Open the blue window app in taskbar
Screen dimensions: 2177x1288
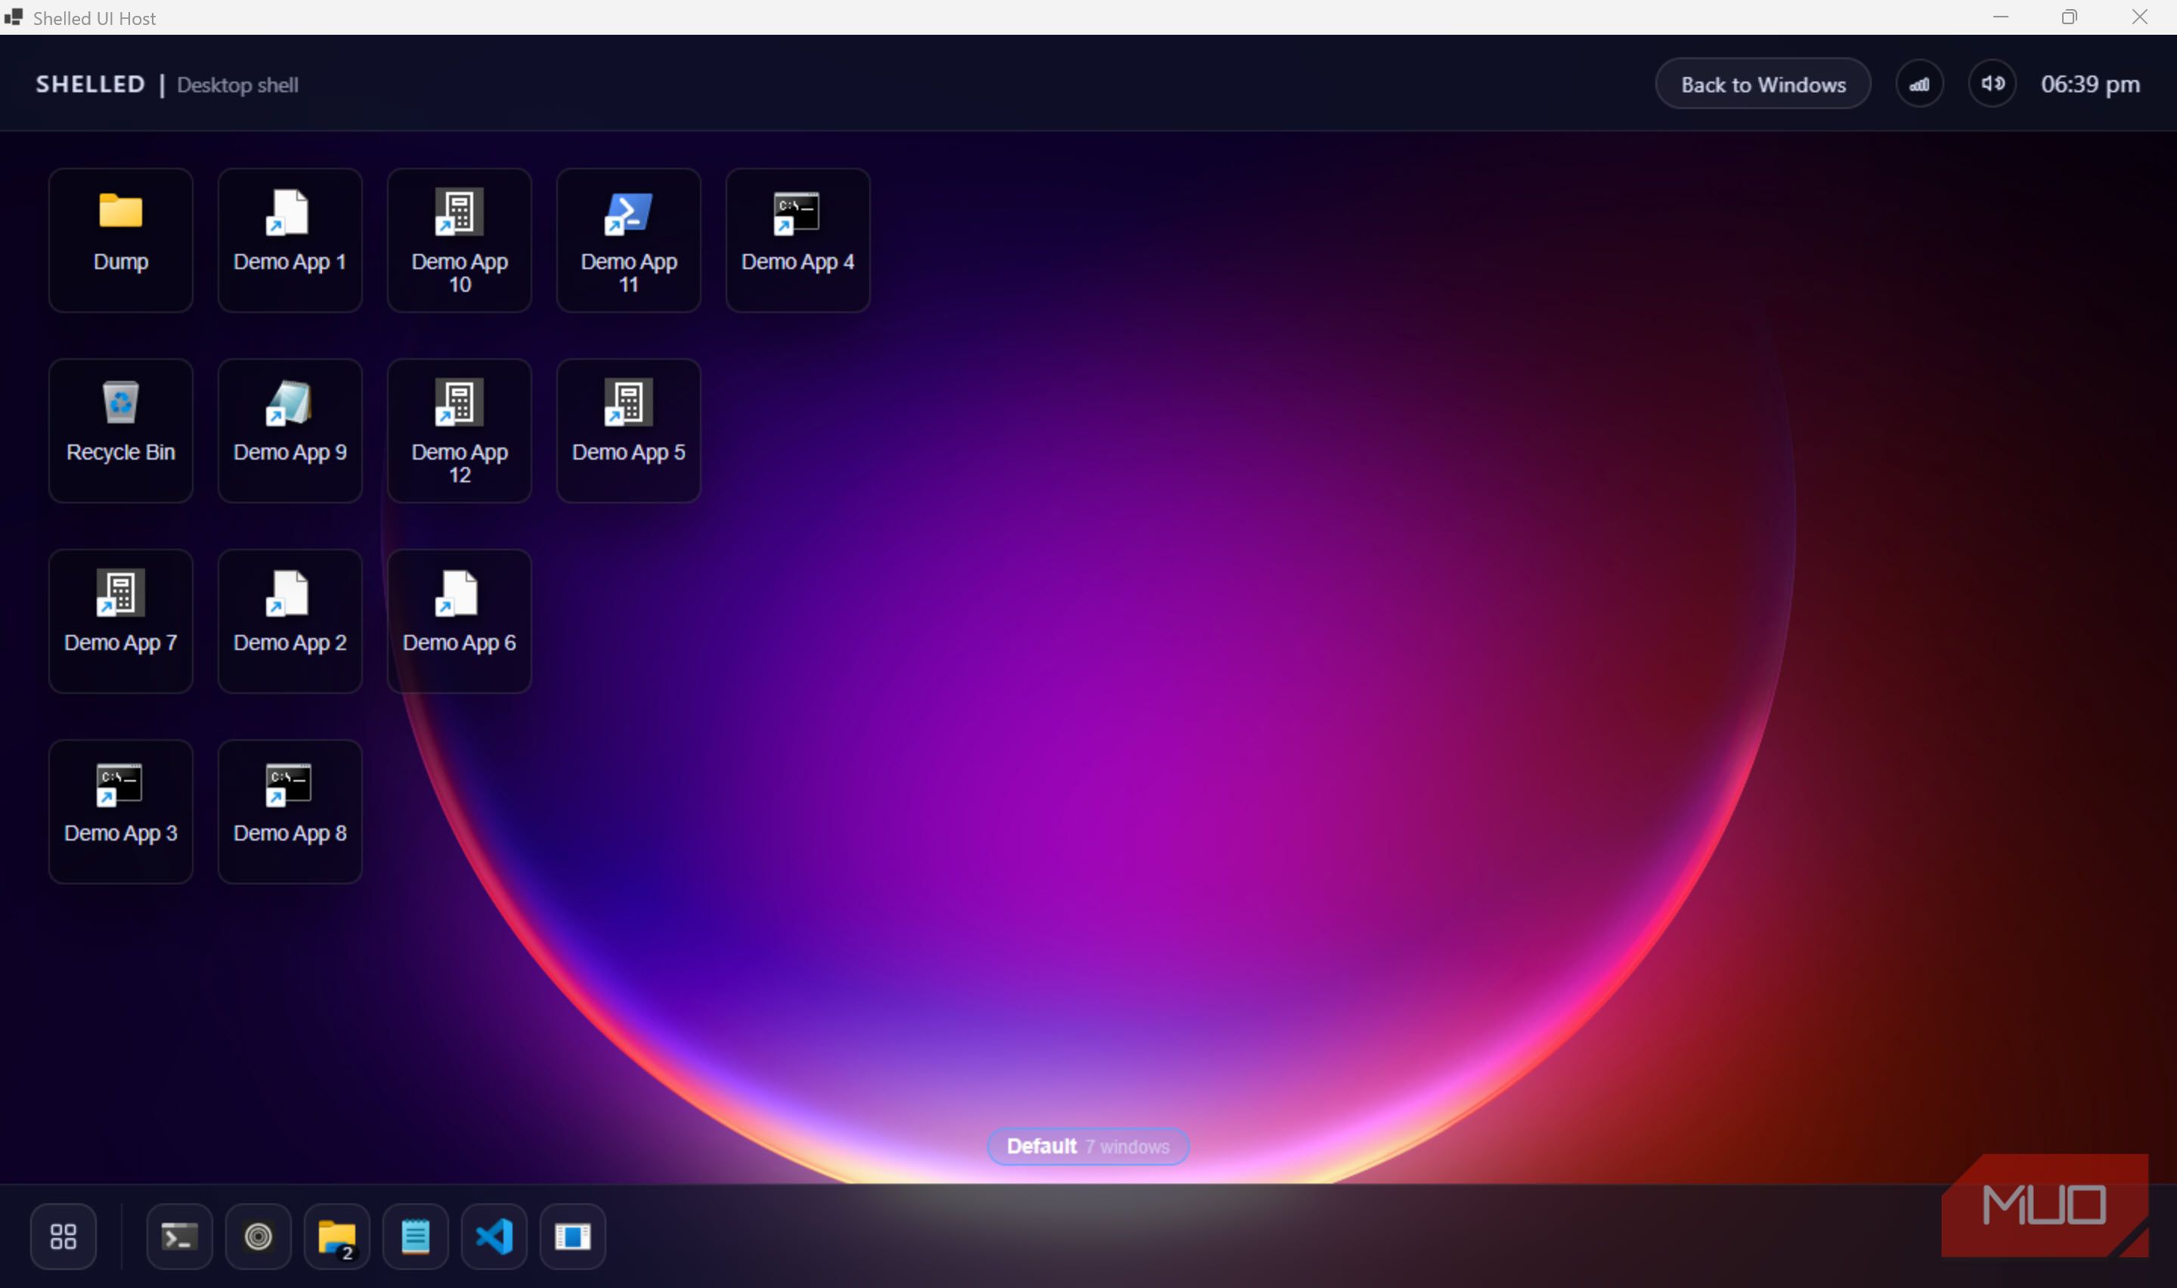[x=573, y=1236]
